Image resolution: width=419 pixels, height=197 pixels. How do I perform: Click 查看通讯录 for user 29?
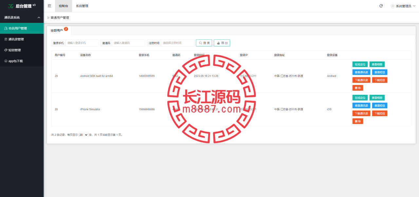click(x=361, y=72)
